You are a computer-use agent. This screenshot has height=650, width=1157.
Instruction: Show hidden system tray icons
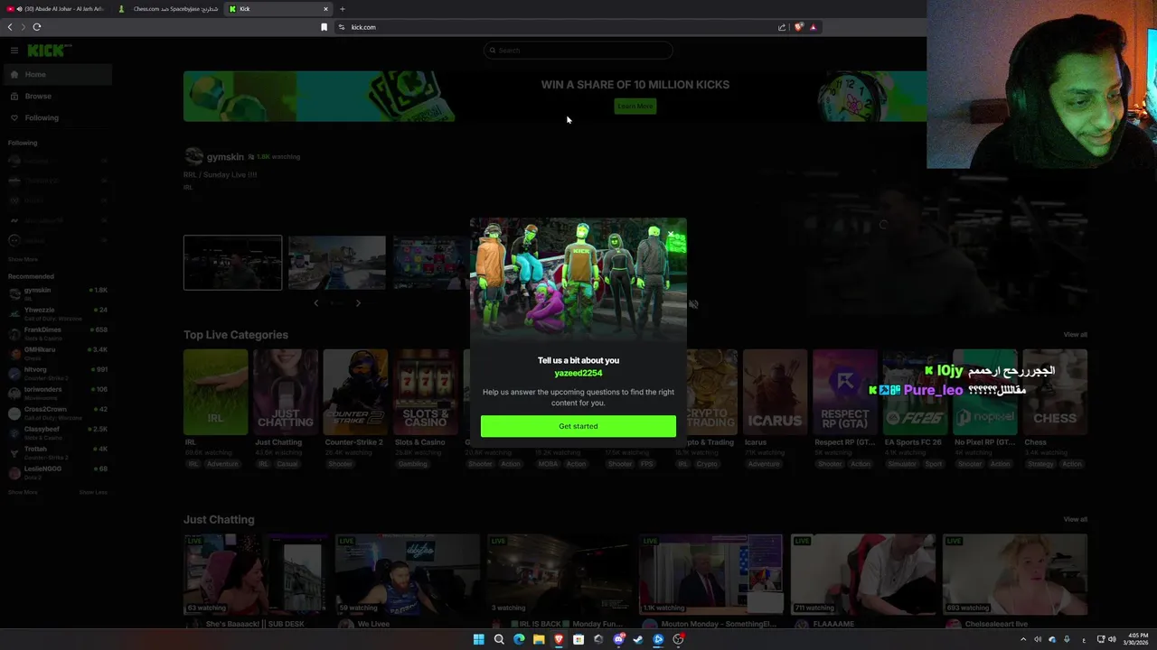pos(1023,639)
